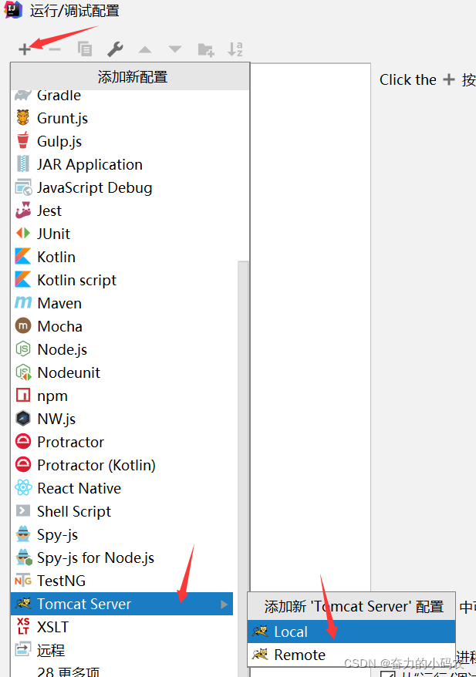The image size is (476, 677).
Task: Click the sort configurations alphabetically icon
Action: coord(235,49)
